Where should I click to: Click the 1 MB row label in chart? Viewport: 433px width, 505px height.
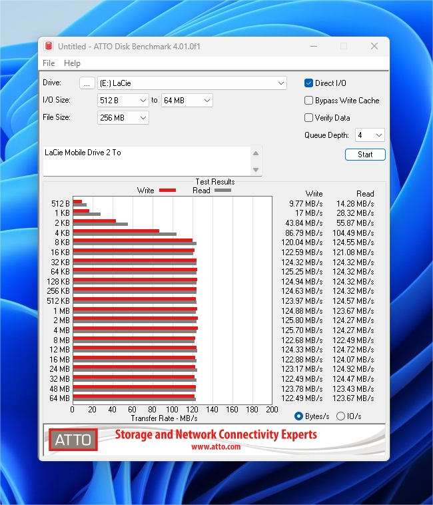click(61, 311)
